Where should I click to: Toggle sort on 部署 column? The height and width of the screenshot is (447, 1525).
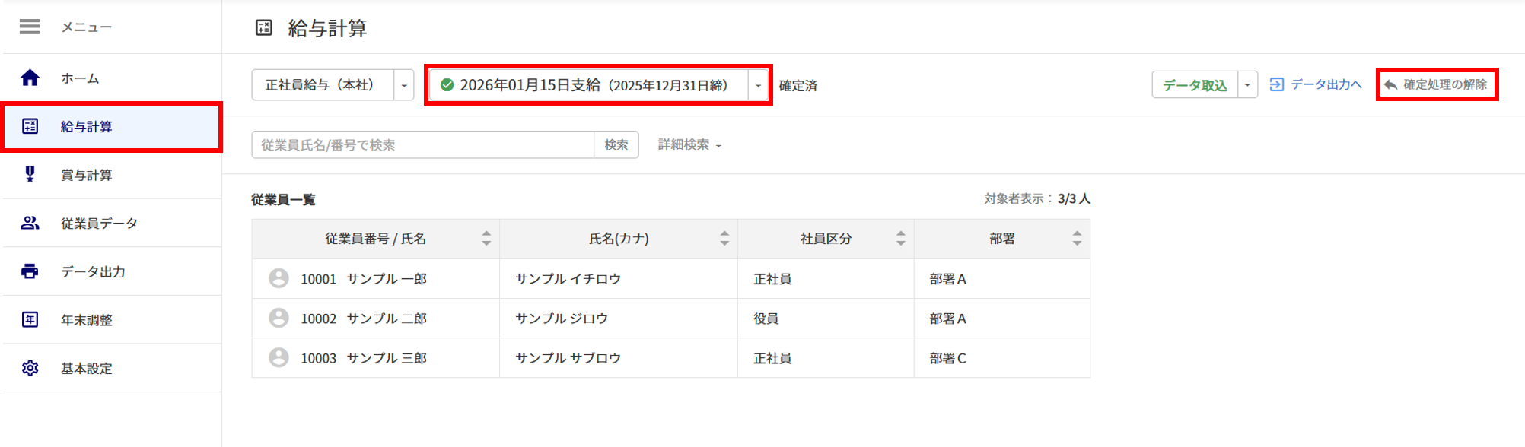(1077, 239)
